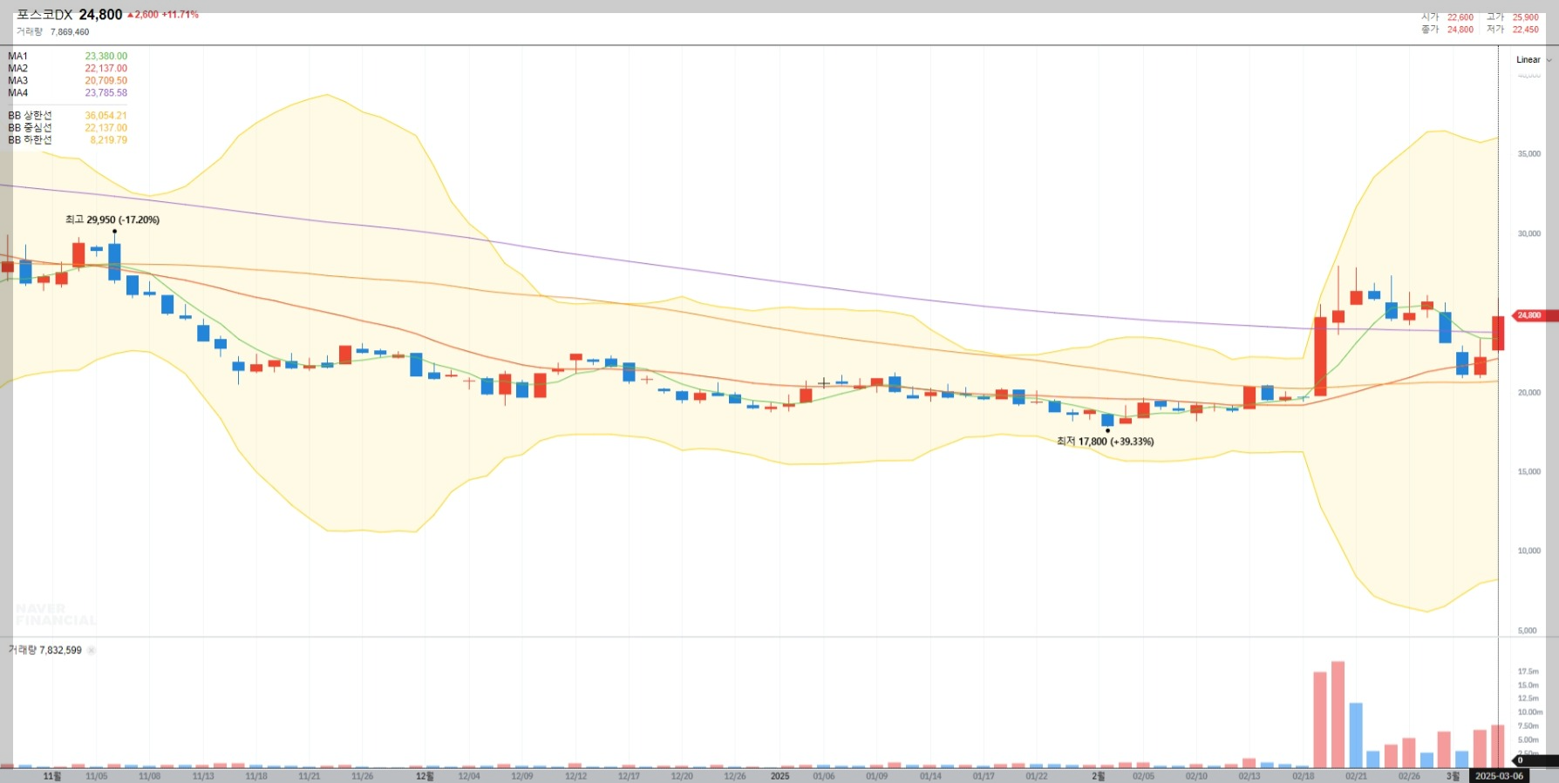The height and width of the screenshot is (783, 1559).
Task: Click the 35,000 price axis label
Action: coord(1528,154)
